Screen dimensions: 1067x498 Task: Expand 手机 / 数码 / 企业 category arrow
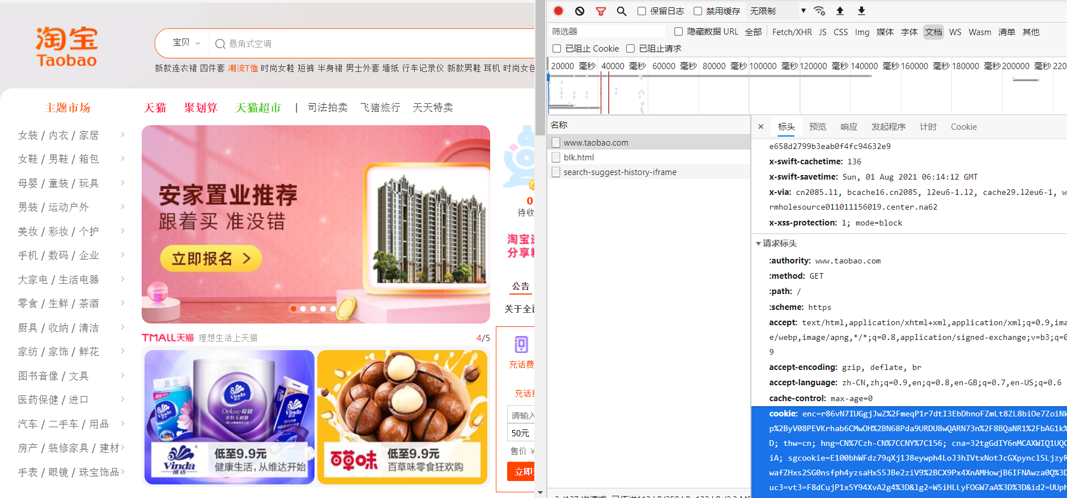tap(122, 255)
